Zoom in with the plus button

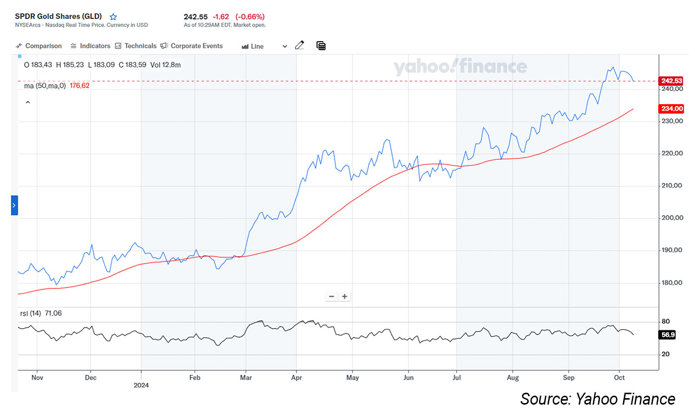(345, 297)
